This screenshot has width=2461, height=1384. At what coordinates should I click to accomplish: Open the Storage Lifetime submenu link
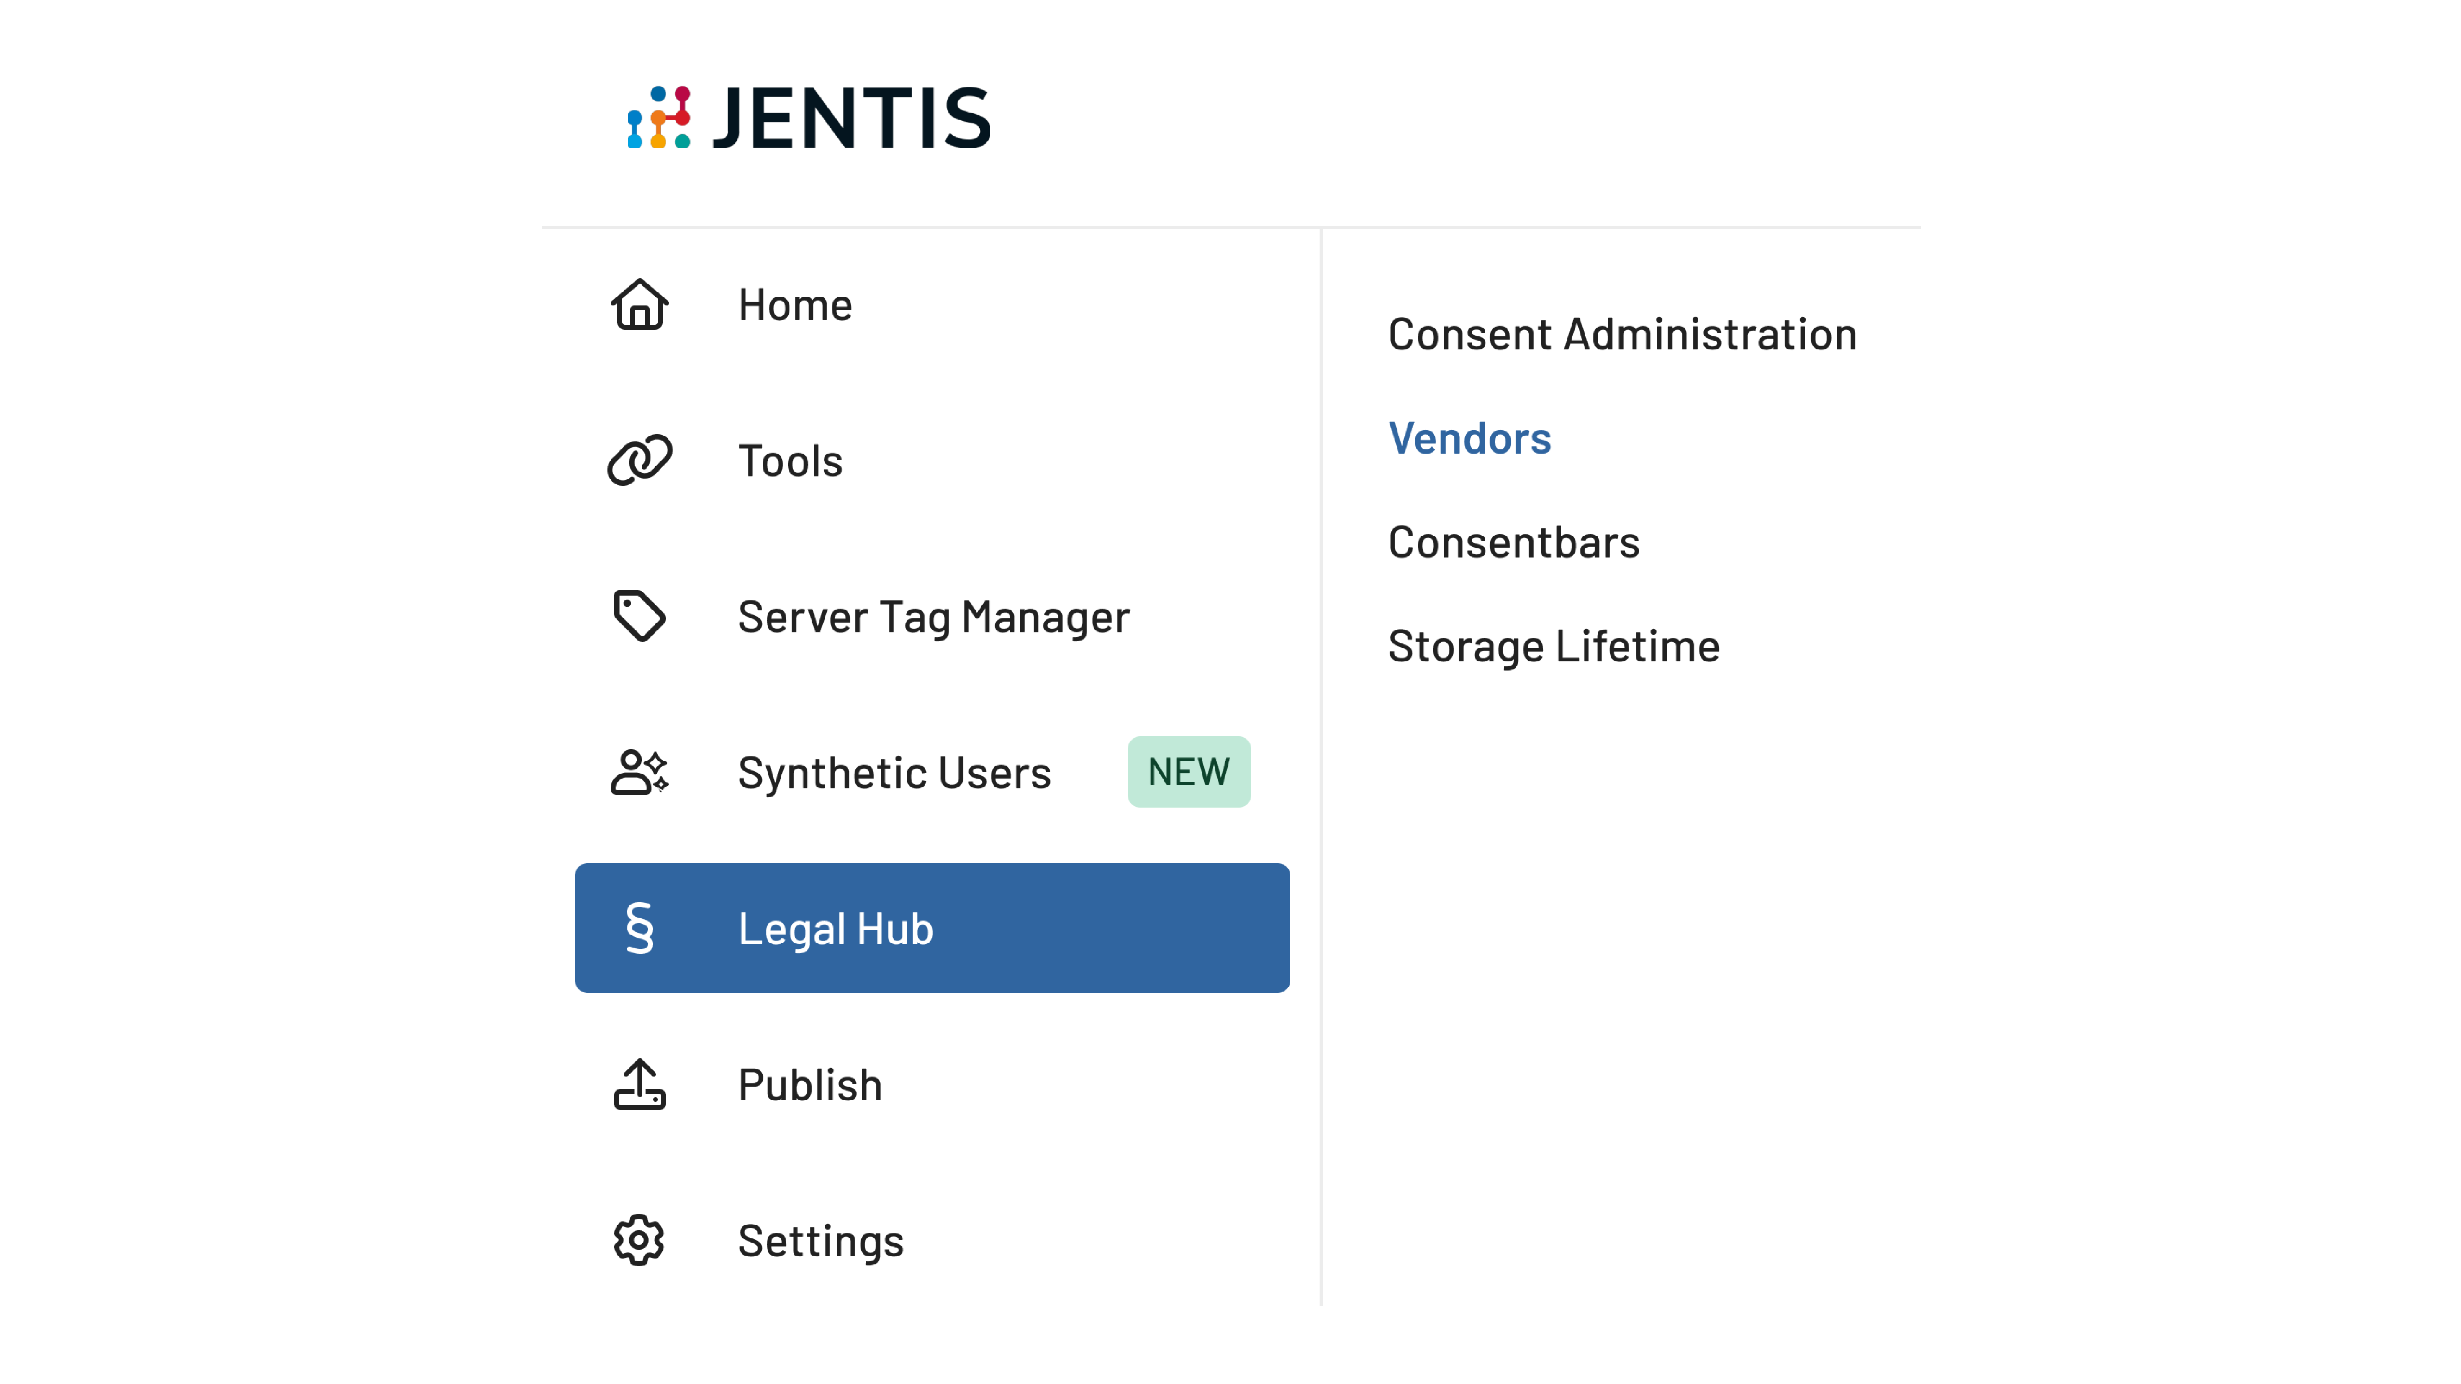[1554, 647]
